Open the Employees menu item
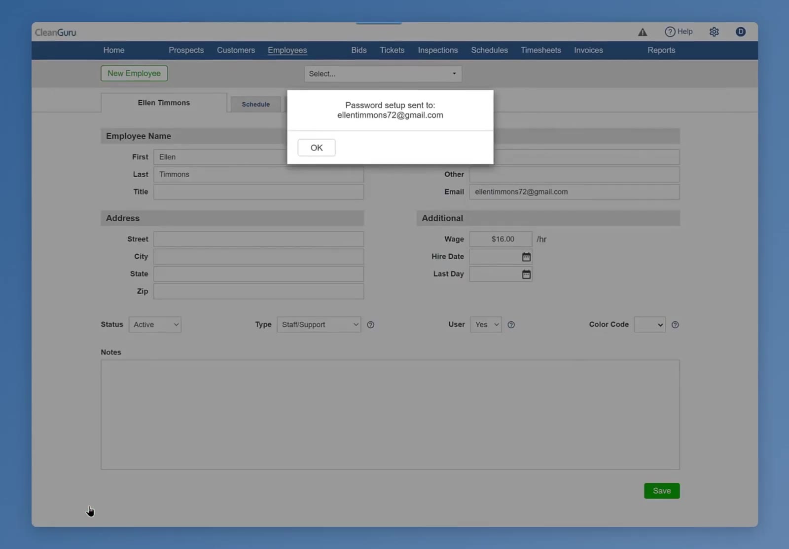Screen dimensions: 789x549 (x=287, y=50)
